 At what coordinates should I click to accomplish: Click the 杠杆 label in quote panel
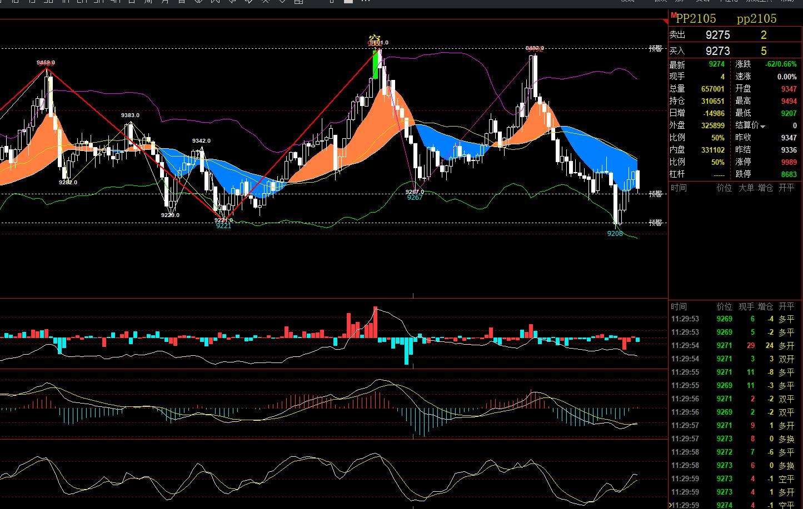(677, 174)
